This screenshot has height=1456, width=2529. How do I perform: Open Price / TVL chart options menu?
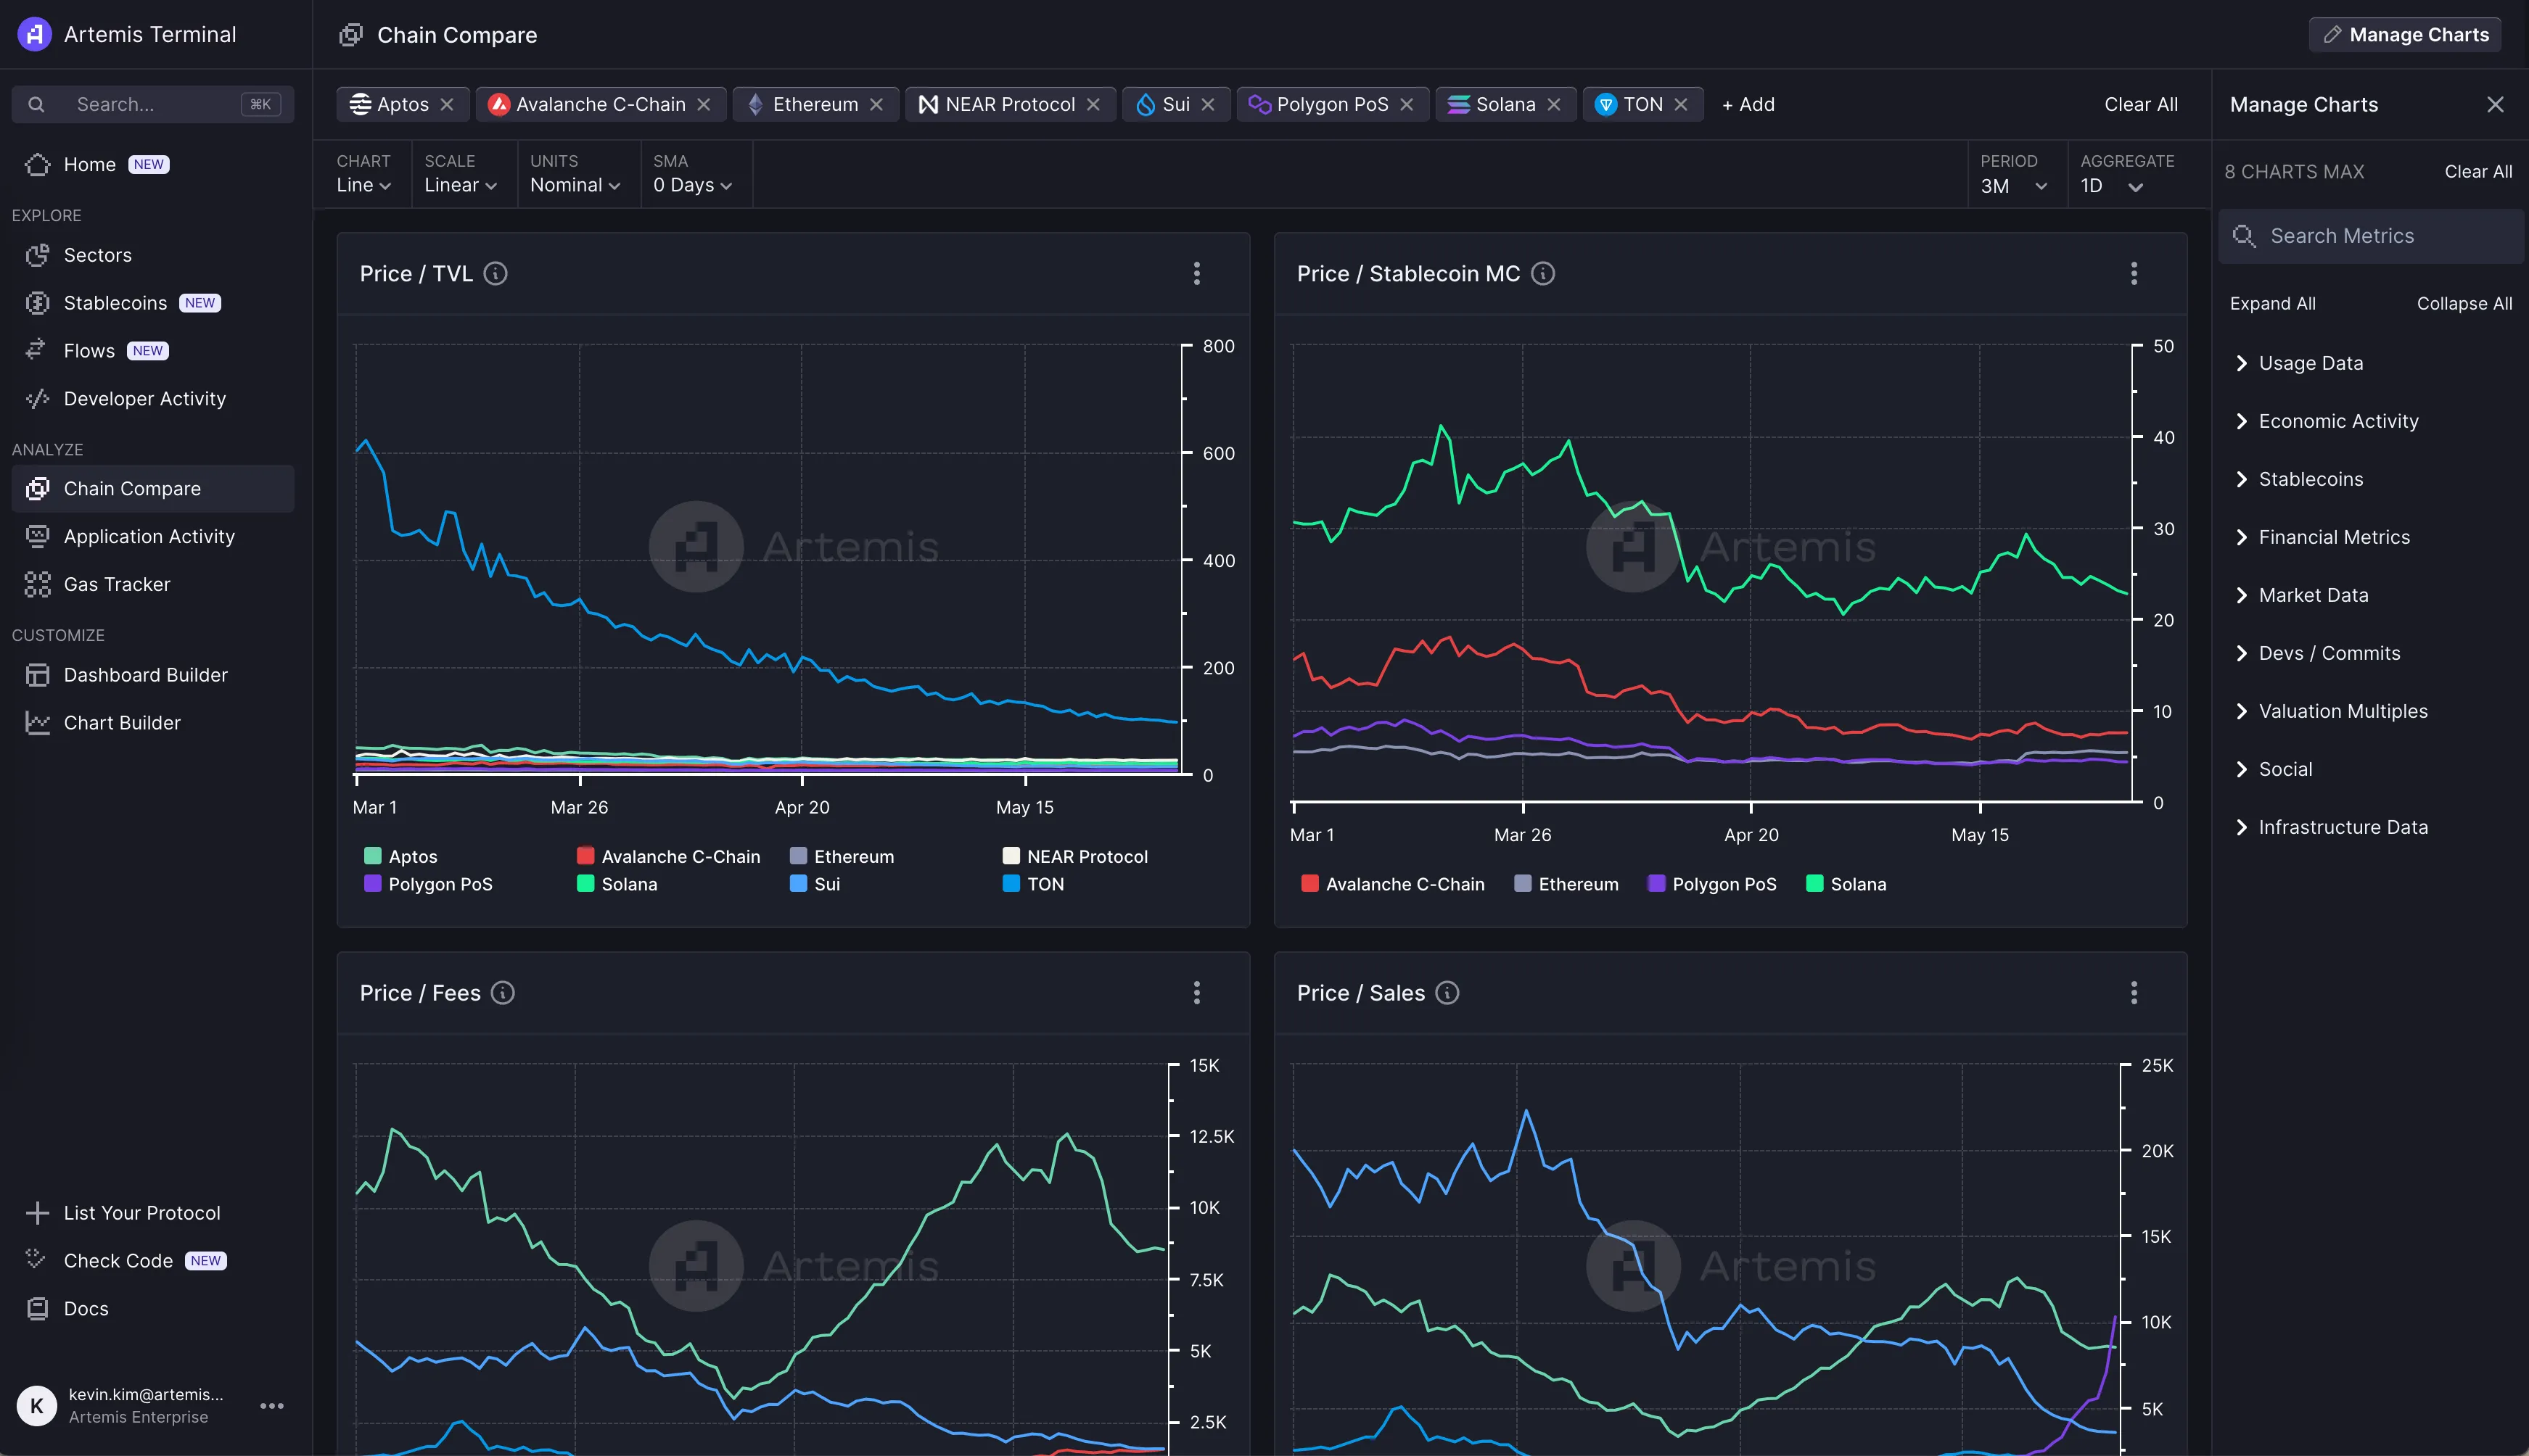[1196, 273]
